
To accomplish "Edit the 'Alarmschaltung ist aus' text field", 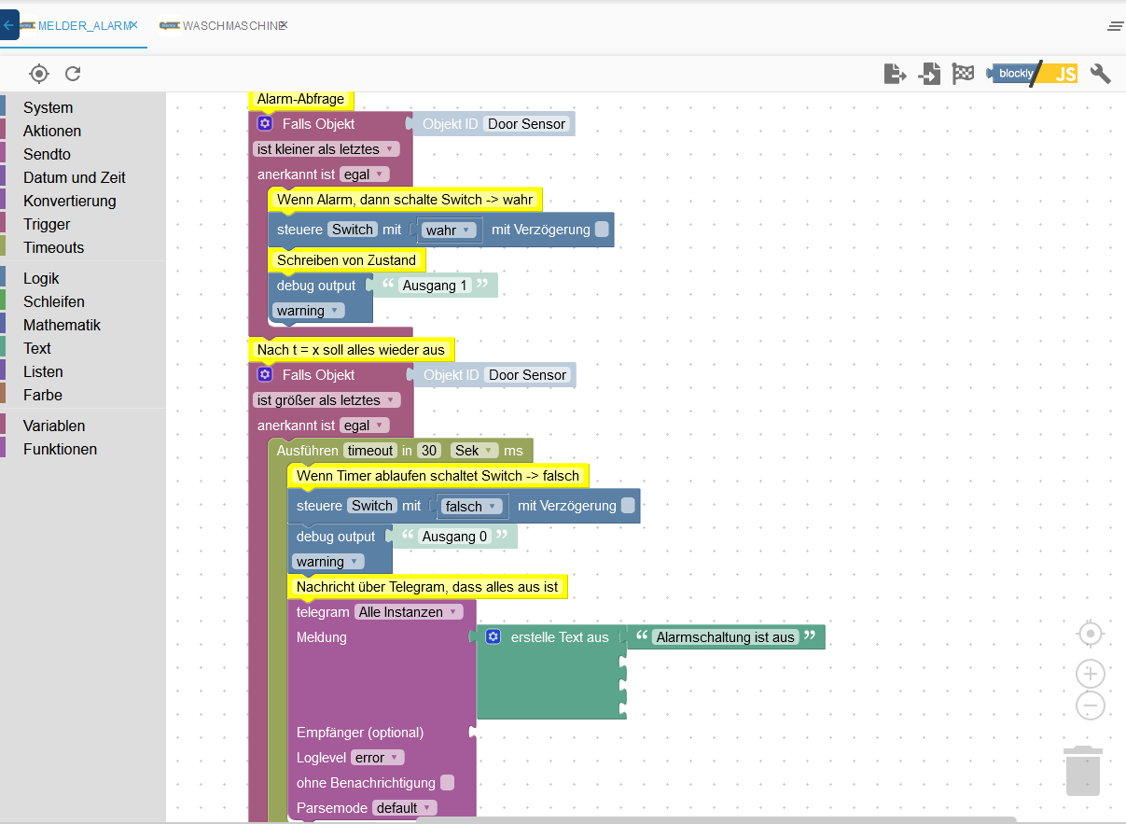I will point(725,637).
